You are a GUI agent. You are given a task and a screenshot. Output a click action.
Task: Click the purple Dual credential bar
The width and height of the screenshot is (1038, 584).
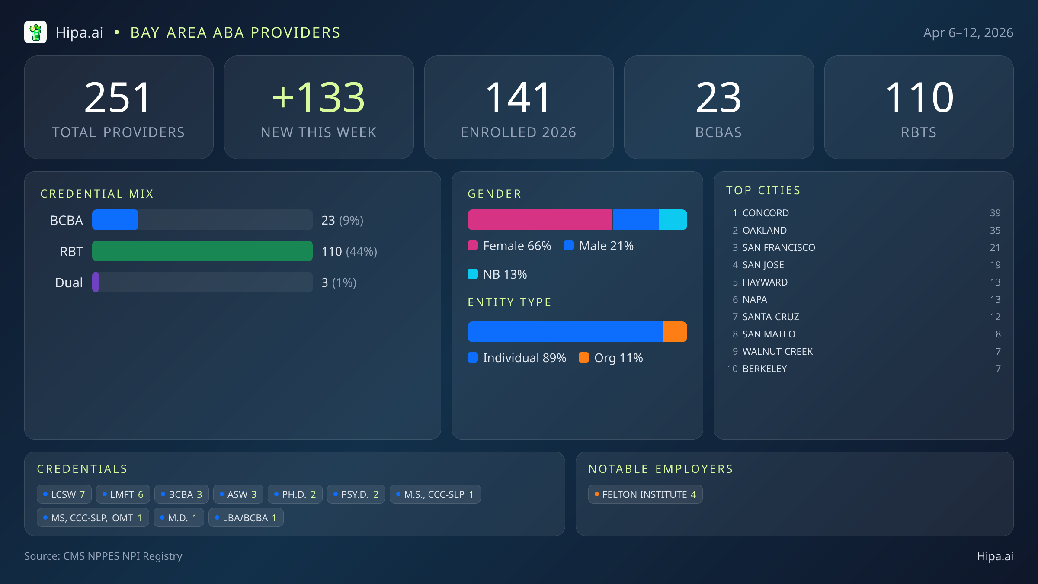(x=96, y=282)
